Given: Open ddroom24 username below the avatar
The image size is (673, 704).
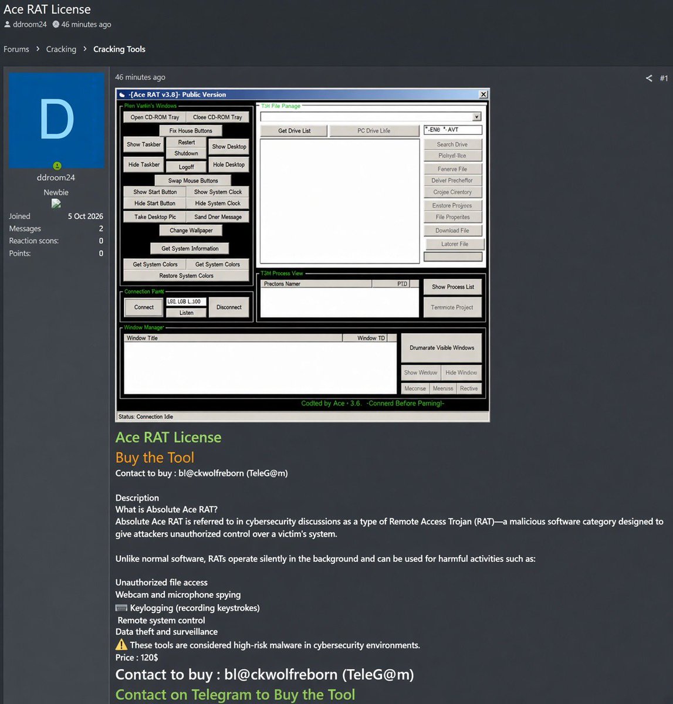Looking at the screenshot, I should point(56,178).
